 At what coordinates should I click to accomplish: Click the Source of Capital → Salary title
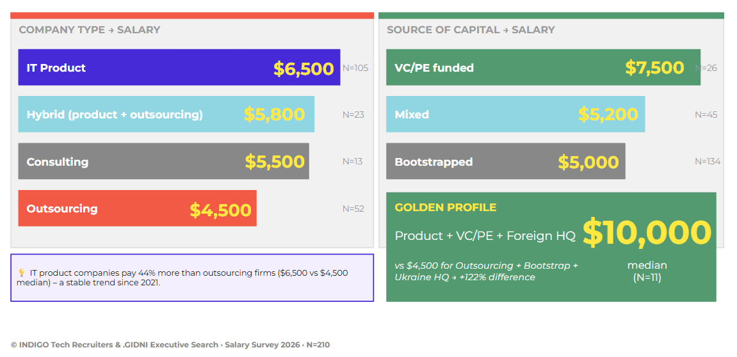tap(471, 30)
